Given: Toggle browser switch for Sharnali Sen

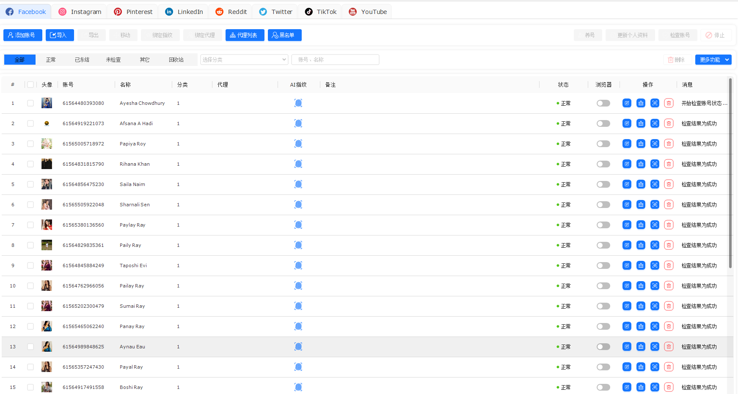Looking at the screenshot, I should pos(603,205).
